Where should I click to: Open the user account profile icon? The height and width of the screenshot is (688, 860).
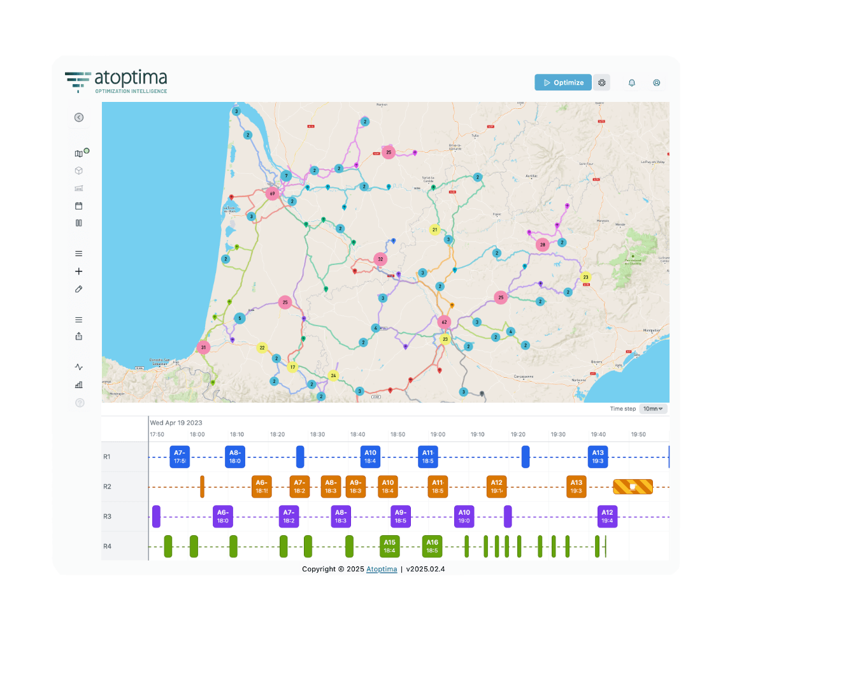click(657, 83)
